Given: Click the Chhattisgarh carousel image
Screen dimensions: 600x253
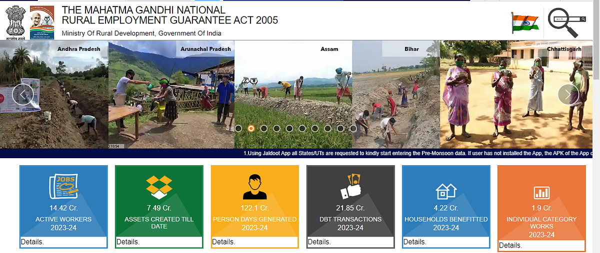Looking at the screenshot, I should point(516,94).
